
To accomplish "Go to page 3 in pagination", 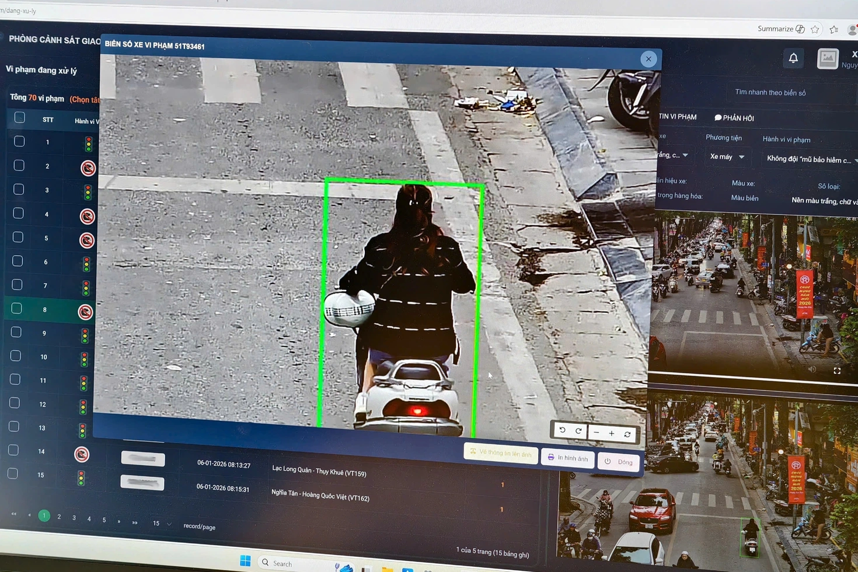I will (74, 517).
